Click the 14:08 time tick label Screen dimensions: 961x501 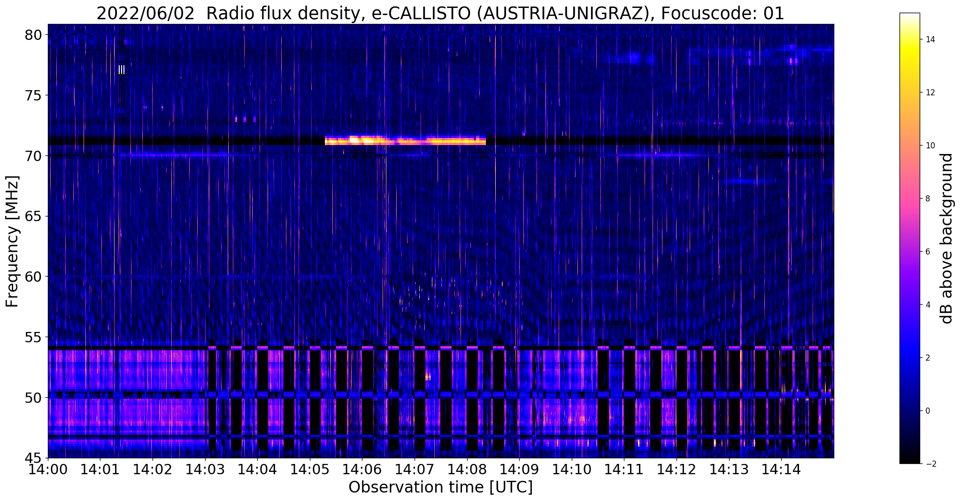tap(467, 469)
